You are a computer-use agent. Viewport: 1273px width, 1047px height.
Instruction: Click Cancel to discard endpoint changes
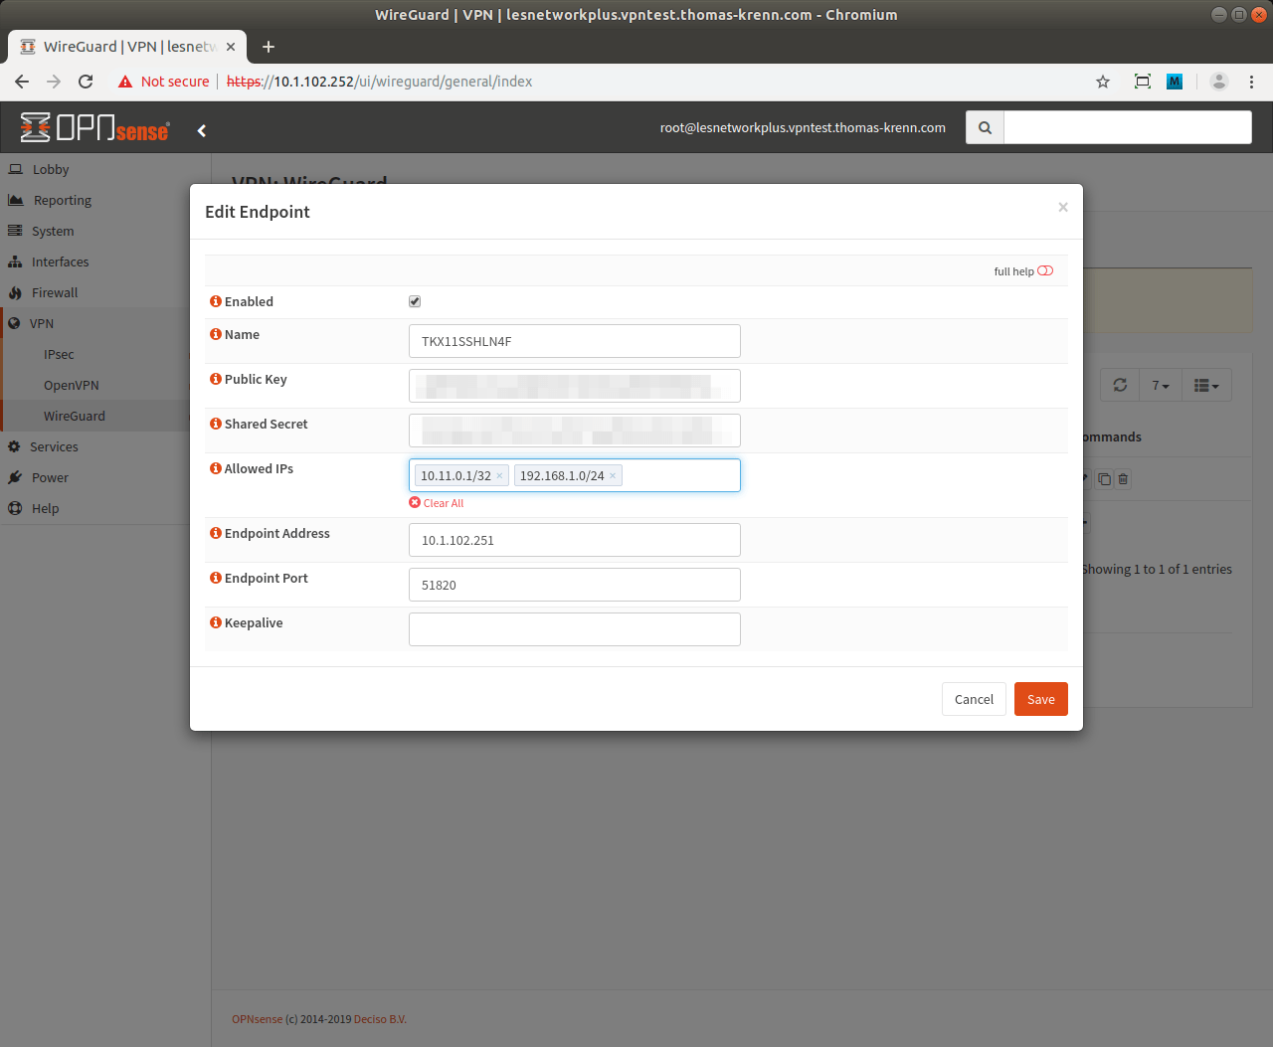pyautogui.click(x=974, y=699)
